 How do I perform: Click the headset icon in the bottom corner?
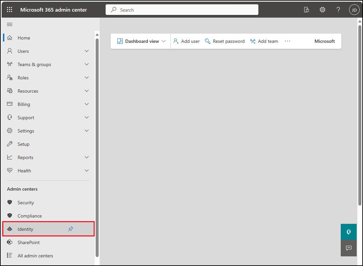click(348, 231)
